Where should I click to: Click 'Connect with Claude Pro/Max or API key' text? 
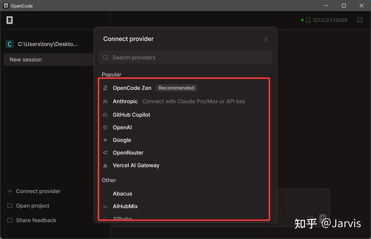pos(194,101)
